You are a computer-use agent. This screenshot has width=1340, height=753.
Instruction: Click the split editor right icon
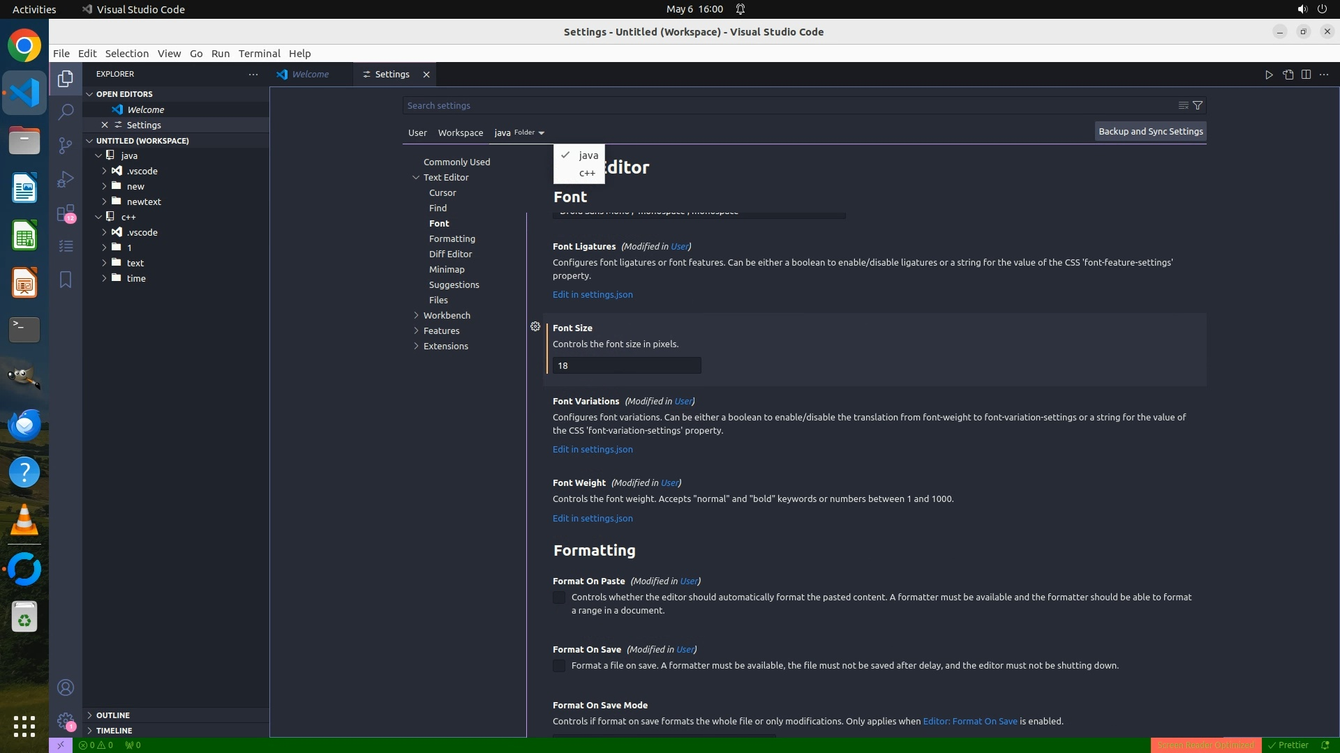pyautogui.click(x=1306, y=75)
